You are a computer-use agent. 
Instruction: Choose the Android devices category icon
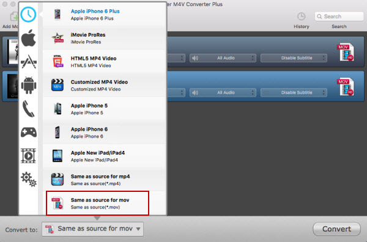point(29,86)
